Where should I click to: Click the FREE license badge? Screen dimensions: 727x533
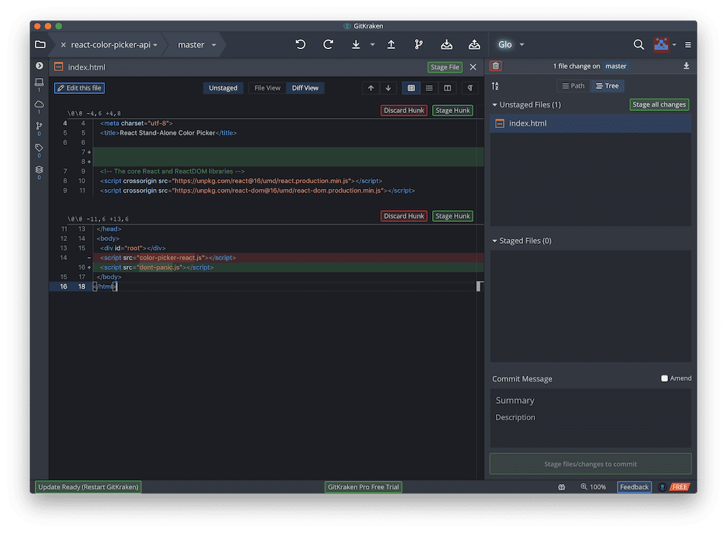[x=679, y=487]
